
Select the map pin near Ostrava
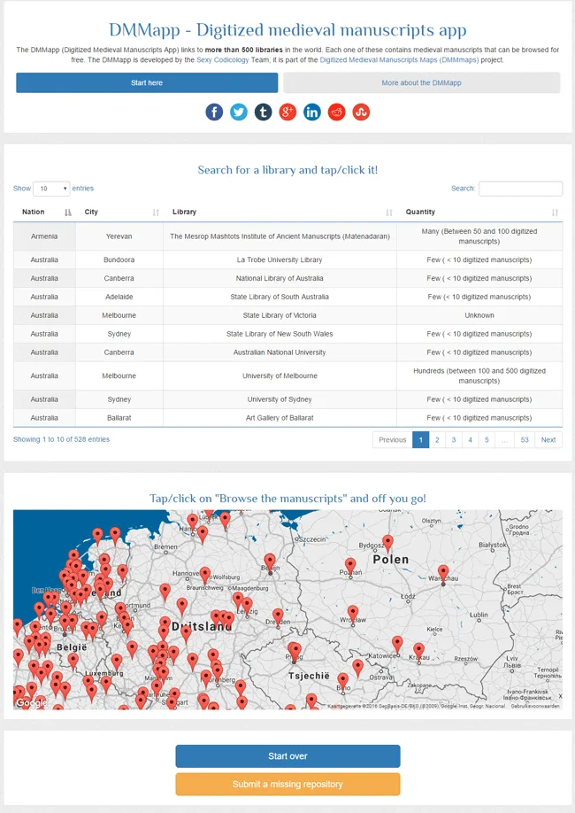click(x=358, y=668)
